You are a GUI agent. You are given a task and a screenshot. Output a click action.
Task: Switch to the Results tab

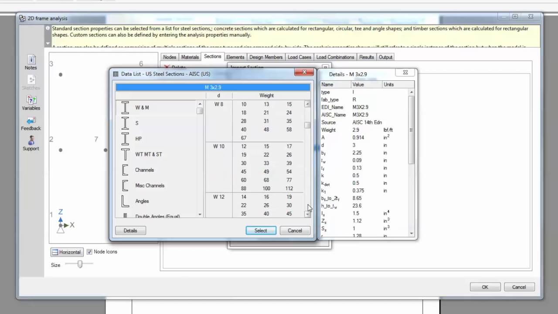point(367,57)
